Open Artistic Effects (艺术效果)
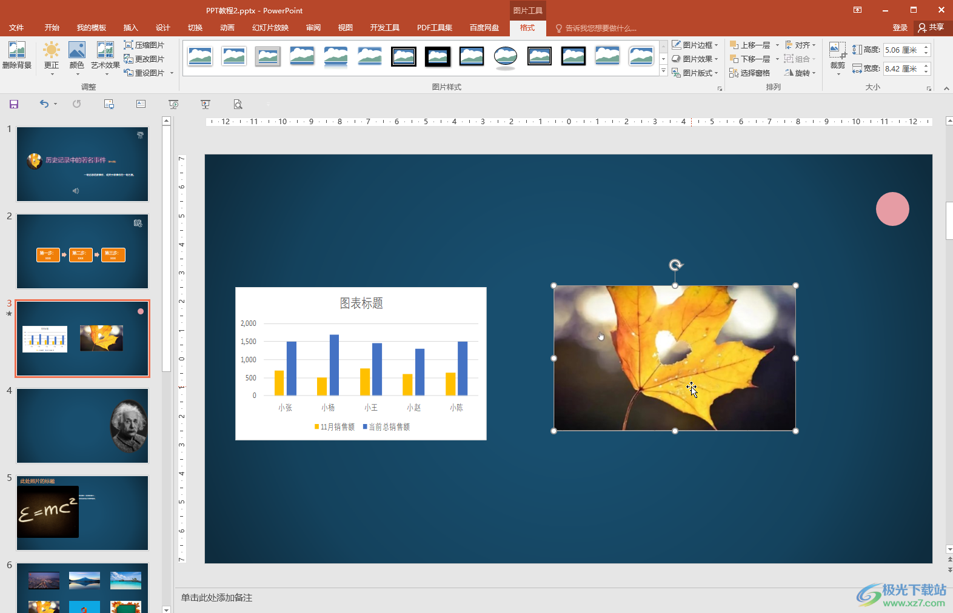The height and width of the screenshot is (613, 953). pos(105,58)
